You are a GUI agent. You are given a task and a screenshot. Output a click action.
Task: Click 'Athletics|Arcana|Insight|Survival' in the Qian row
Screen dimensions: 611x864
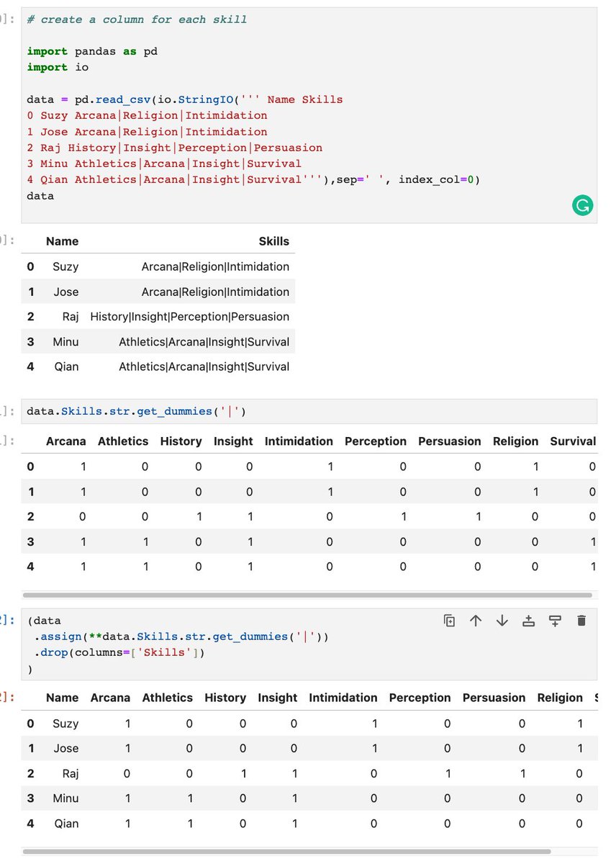pyautogui.click(x=204, y=366)
